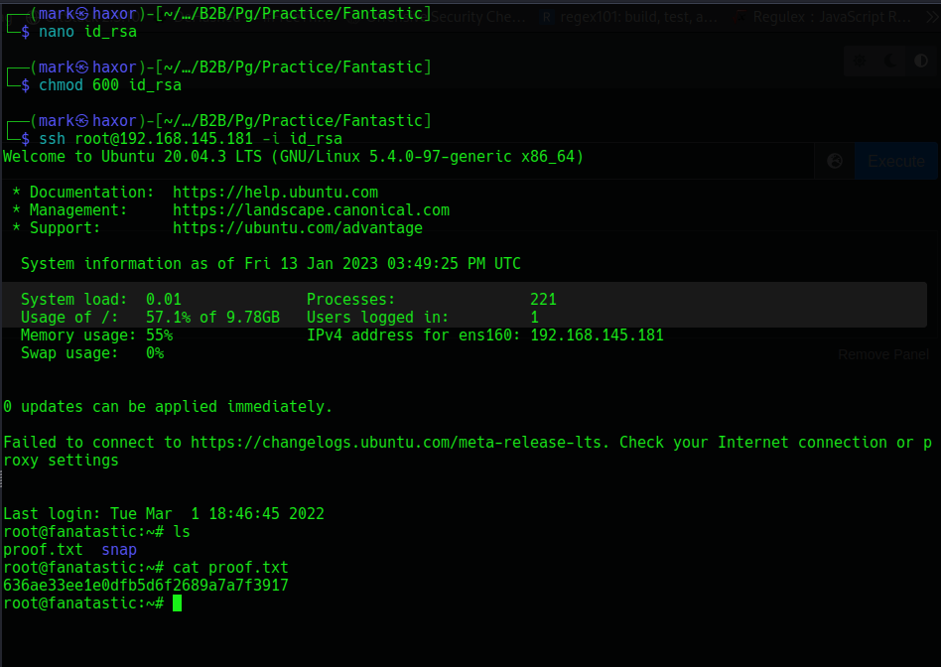Screen dimensions: 941x667
Task: Open the Security Che… bookmark in background browser
Action: pos(478,17)
